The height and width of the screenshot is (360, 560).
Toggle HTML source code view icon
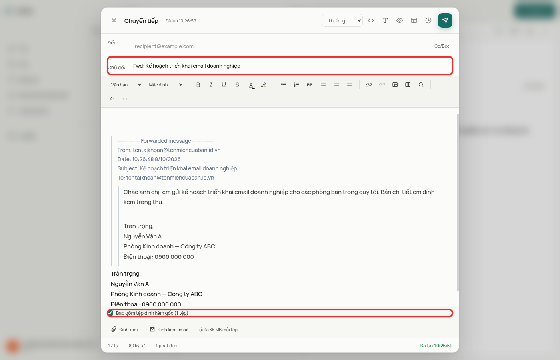tap(371, 20)
